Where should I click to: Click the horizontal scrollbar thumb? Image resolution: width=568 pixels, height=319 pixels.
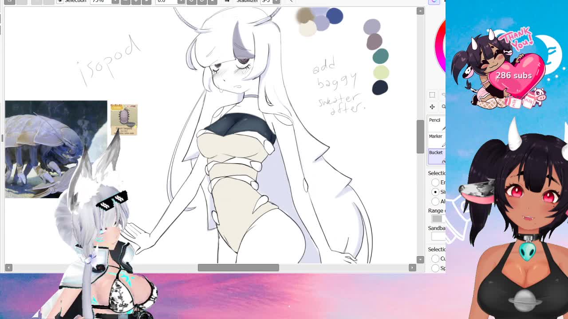(x=238, y=268)
